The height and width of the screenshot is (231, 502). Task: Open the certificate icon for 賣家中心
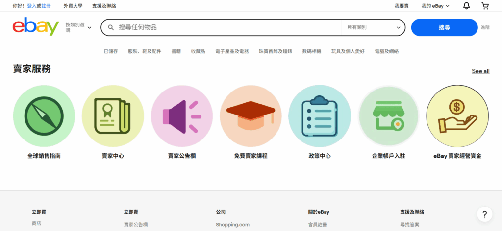click(x=113, y=116)
